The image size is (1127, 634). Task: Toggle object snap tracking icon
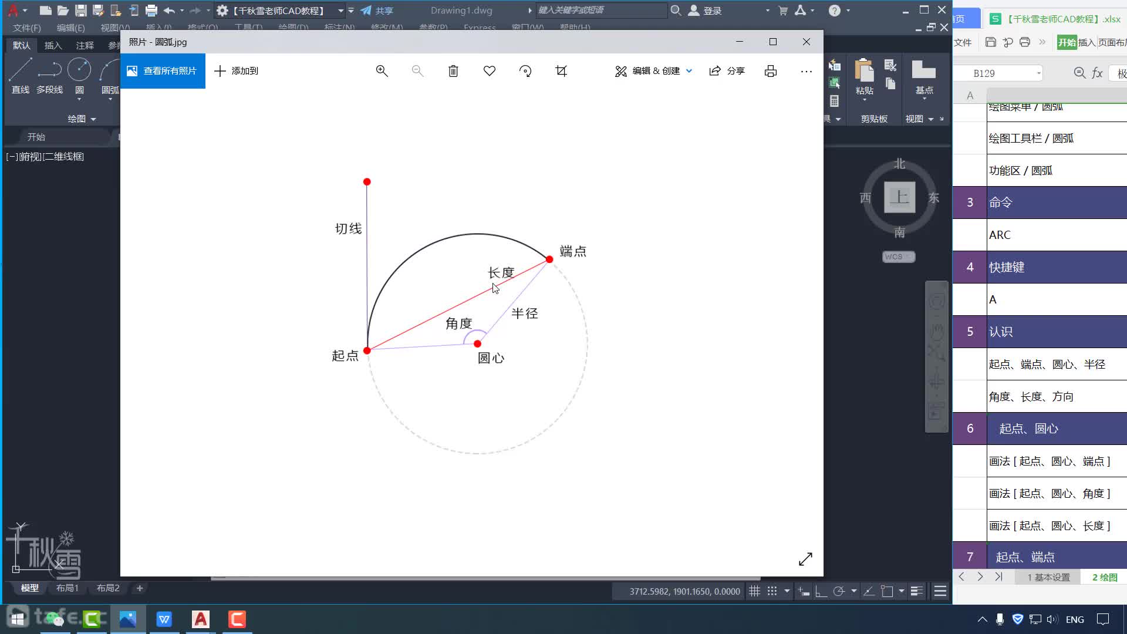click(x=870, y=592)
